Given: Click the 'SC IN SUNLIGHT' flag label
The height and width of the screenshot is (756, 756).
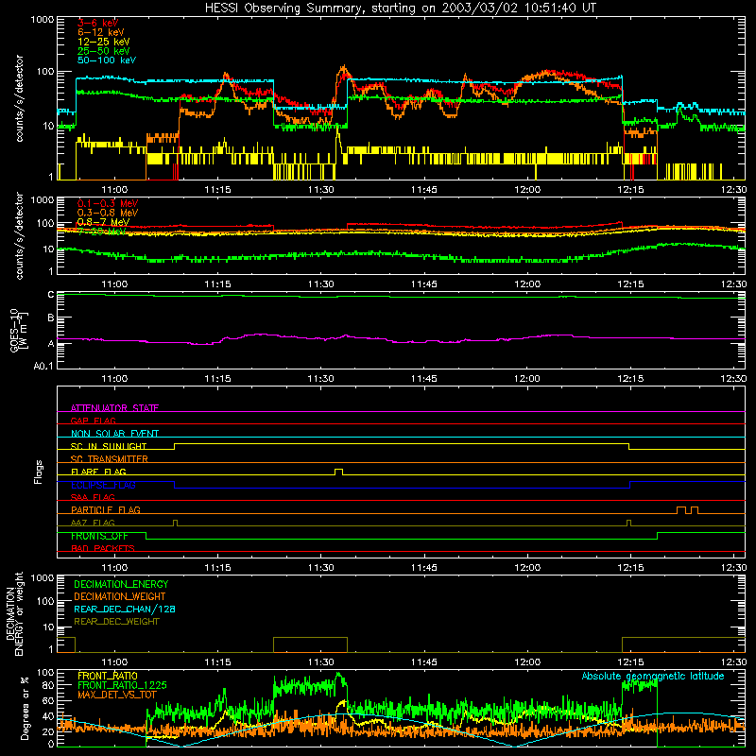Looking at the screenshot, I should [x=109, y=446].
